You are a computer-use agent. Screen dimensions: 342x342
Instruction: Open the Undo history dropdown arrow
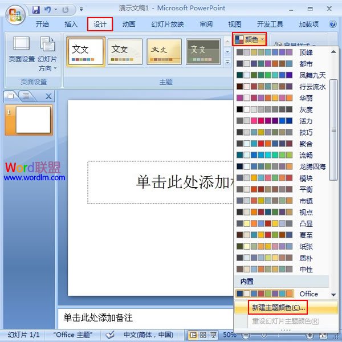click(x=56, y=10)
